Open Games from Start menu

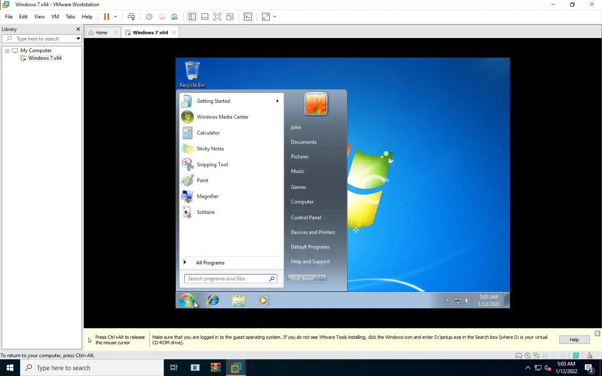coord(298,187)
